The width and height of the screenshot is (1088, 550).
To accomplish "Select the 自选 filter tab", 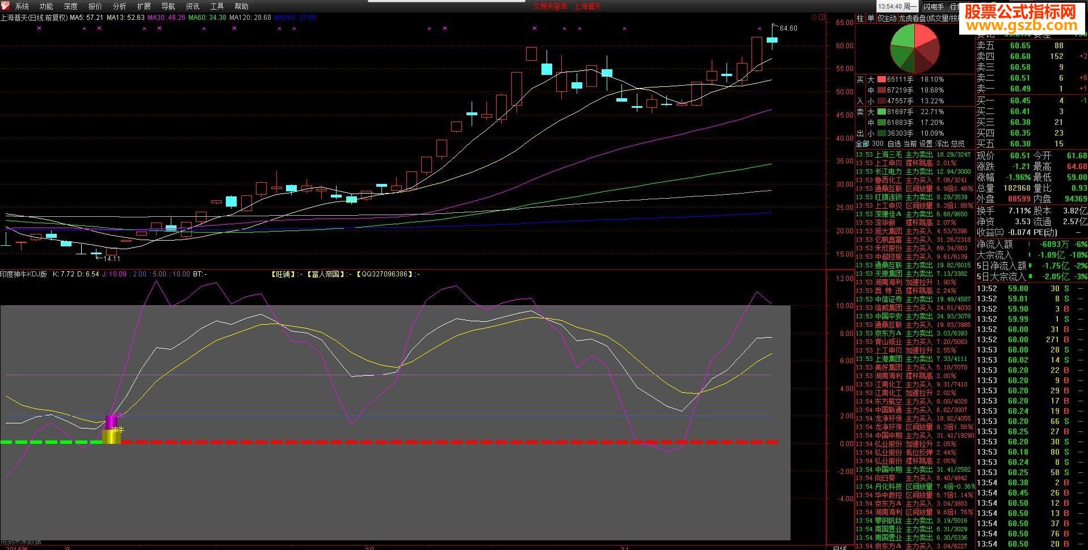I will (894, 144).
